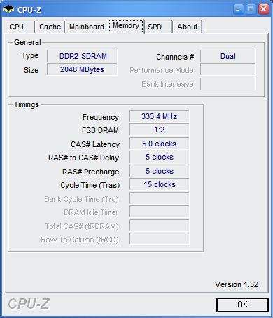The height and width of the screenshot is (318, 273).
Task: Click the DDR2-SDRAM type field
Action: point(82,56)
